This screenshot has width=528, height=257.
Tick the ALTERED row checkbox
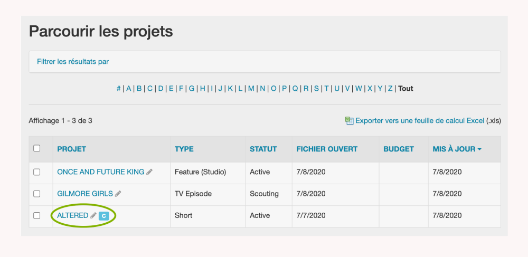pos(37,215)
